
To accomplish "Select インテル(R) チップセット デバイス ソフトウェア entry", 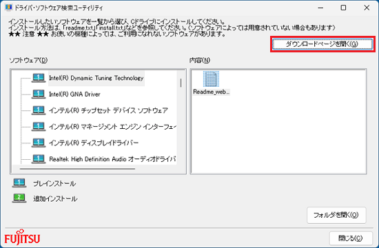I will [x=108, y=110].
